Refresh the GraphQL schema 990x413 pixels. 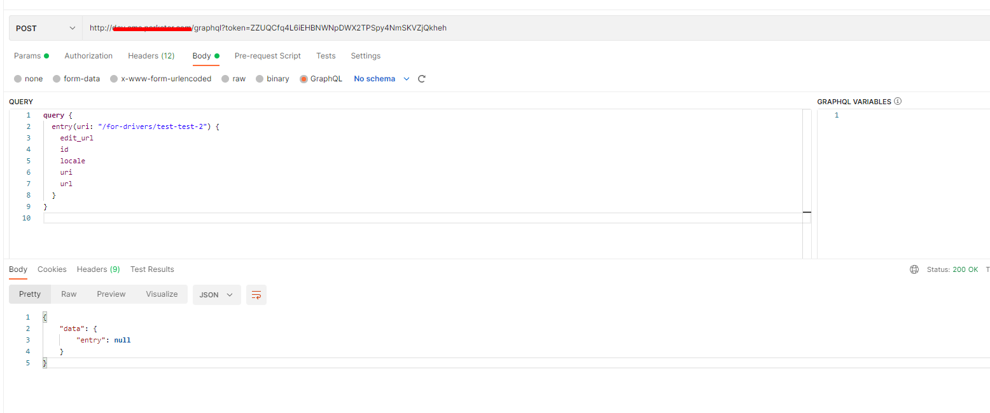click(x=421, y=78)
